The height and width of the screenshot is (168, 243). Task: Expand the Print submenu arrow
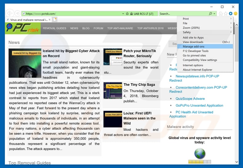[231, 18]
